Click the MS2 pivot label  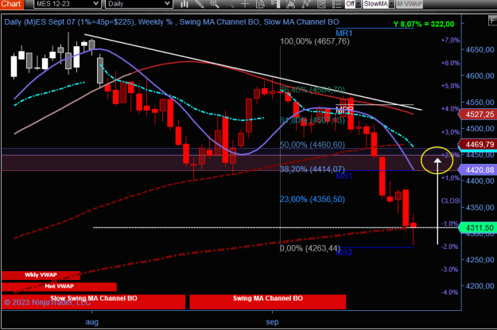(x=344, y=253)
